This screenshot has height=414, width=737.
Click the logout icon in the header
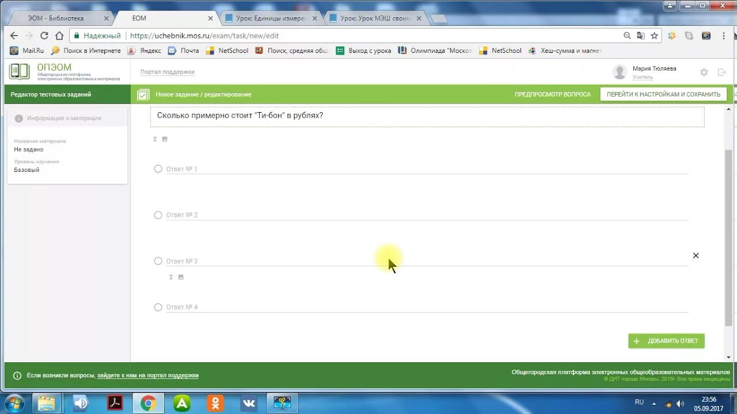tap(722, 72)
